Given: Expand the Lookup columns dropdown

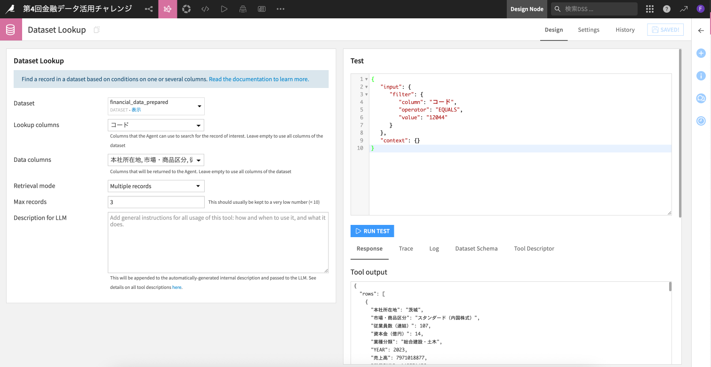Looking at the screenshot, I should 156,125.
